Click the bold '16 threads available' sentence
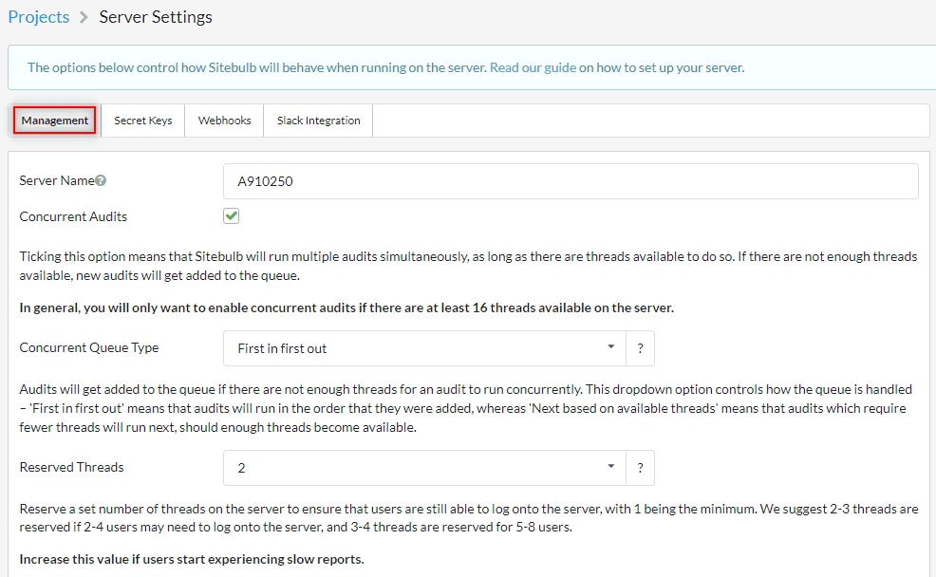Image resolution: width=936 pixels, height=577 pixels. tap(346, 307)
